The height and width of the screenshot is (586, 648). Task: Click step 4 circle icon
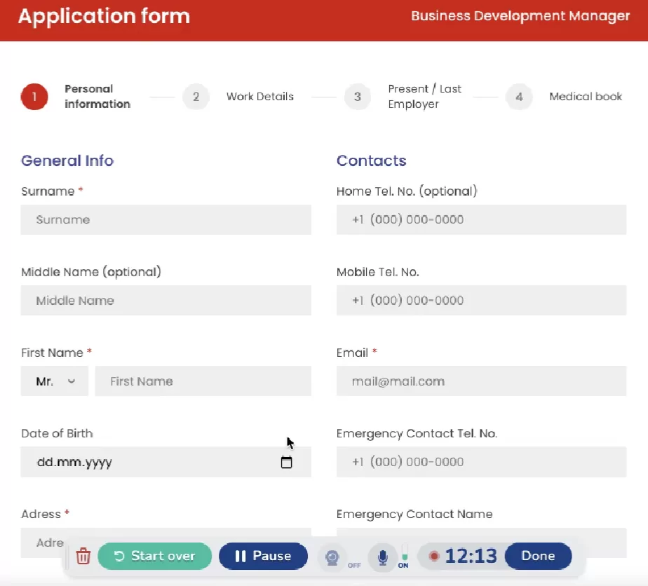[519, 97]
